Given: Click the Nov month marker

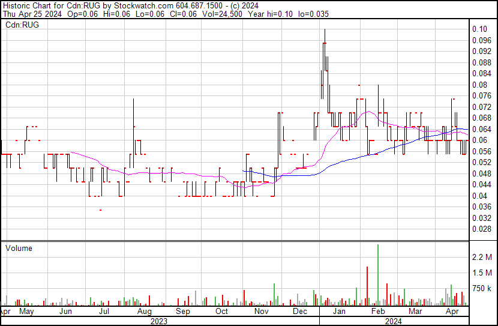Looking at the screenshot, I should coord(261,312).
